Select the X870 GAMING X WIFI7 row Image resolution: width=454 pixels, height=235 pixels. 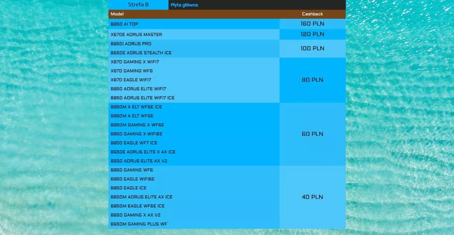pos(194,62)
